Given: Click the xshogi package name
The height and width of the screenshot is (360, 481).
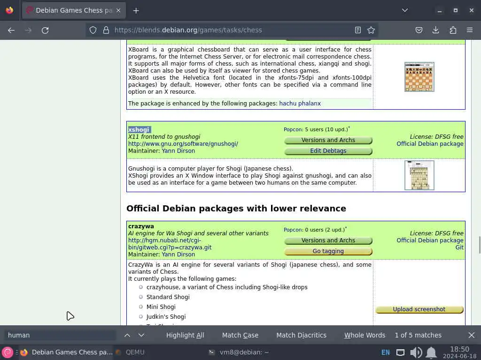Looking at the screenshot, I should tap(139, 130).
